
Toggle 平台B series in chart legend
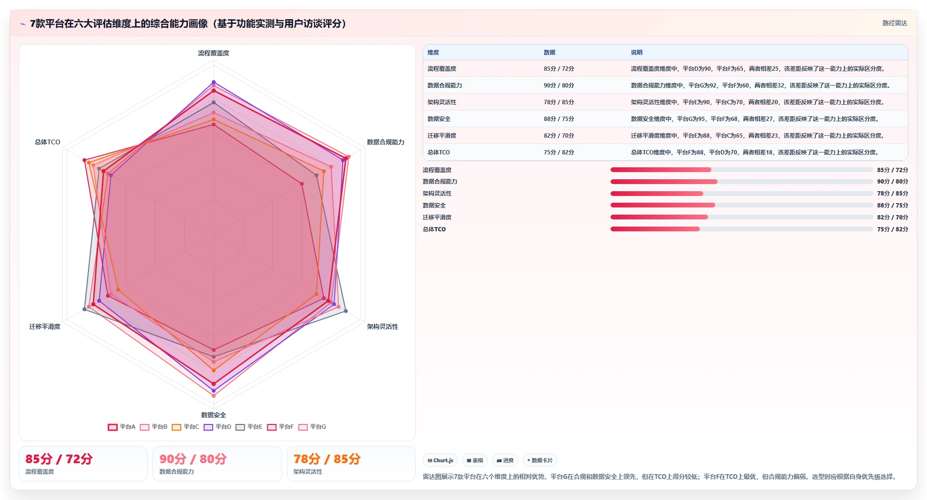tap(153, 427)
